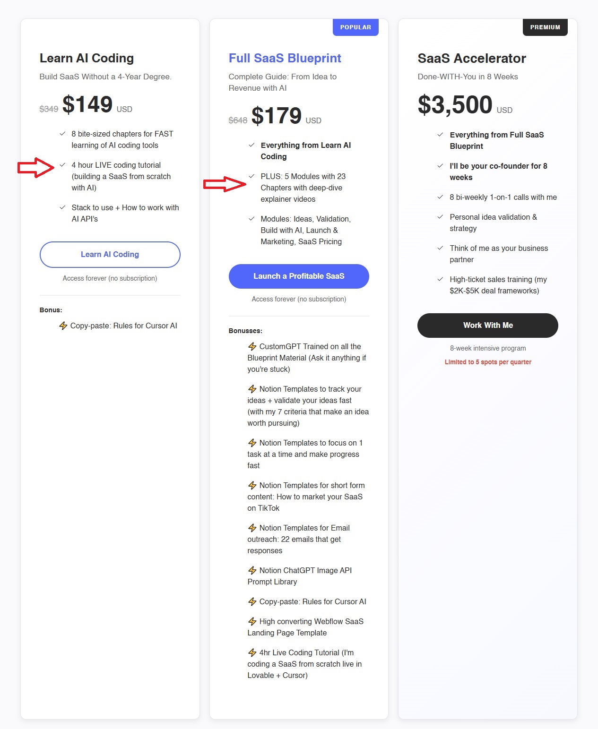
Task: Click lightning icon by 4hr Live Coding Tutorial
Action: tap(252, 652)
